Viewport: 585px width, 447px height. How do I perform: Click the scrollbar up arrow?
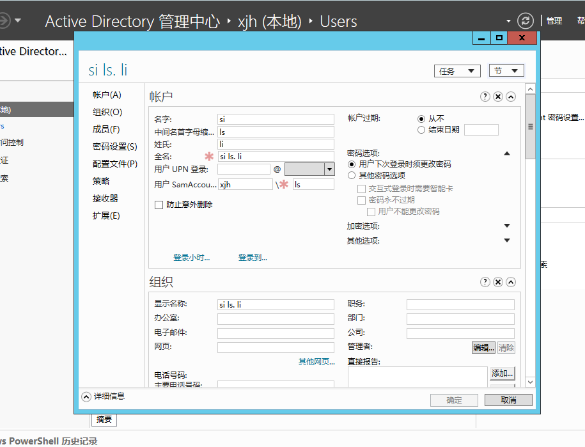point(530,89)
